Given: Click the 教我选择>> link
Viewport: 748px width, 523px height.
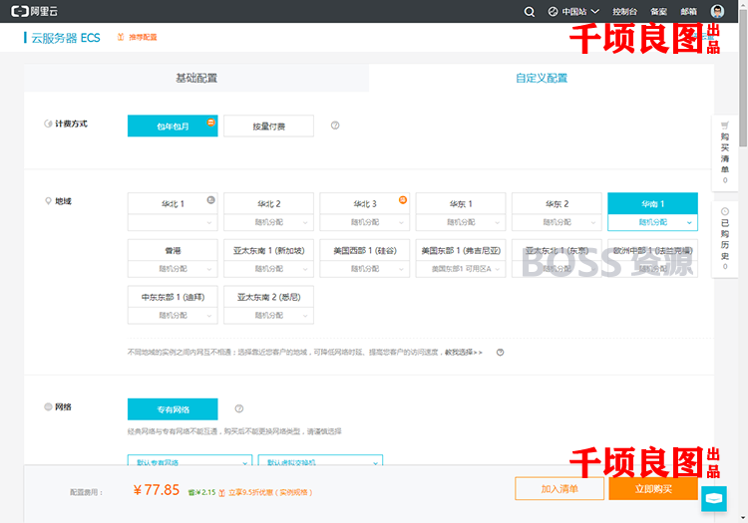Looking at the screenshot, I should point(464,353).
